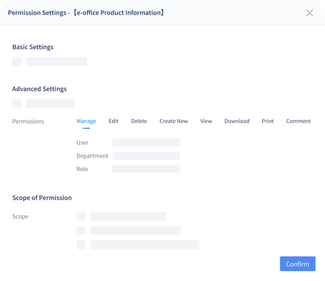Switch to the View permissions tab
Viewport: 325px width, 281px height.
point(206,121)
